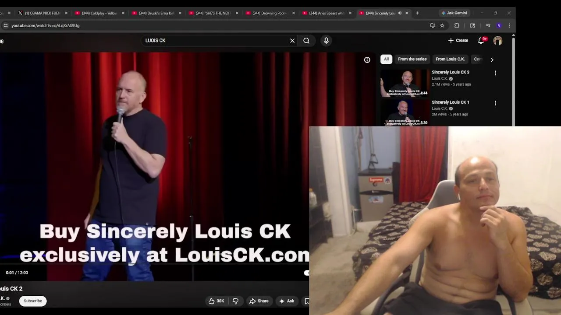Open the media control playlist icon
The image size is (561, 315).
click(x=488, y=25)
